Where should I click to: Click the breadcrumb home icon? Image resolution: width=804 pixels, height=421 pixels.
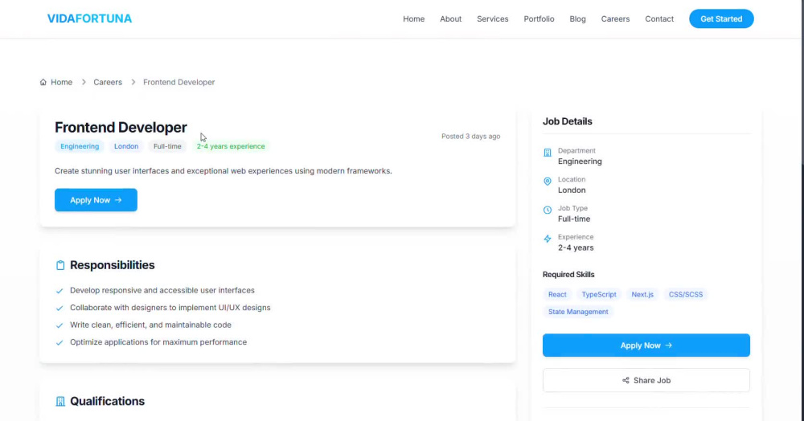tap(43, 82)
